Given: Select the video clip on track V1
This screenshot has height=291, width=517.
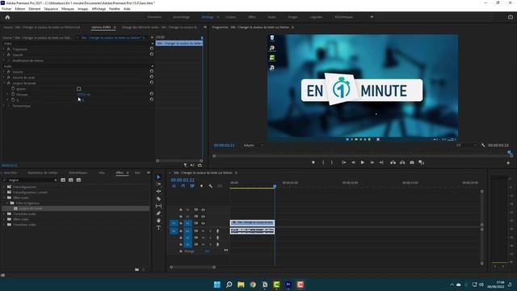Looking at the screenshot, I should (252, 223).
